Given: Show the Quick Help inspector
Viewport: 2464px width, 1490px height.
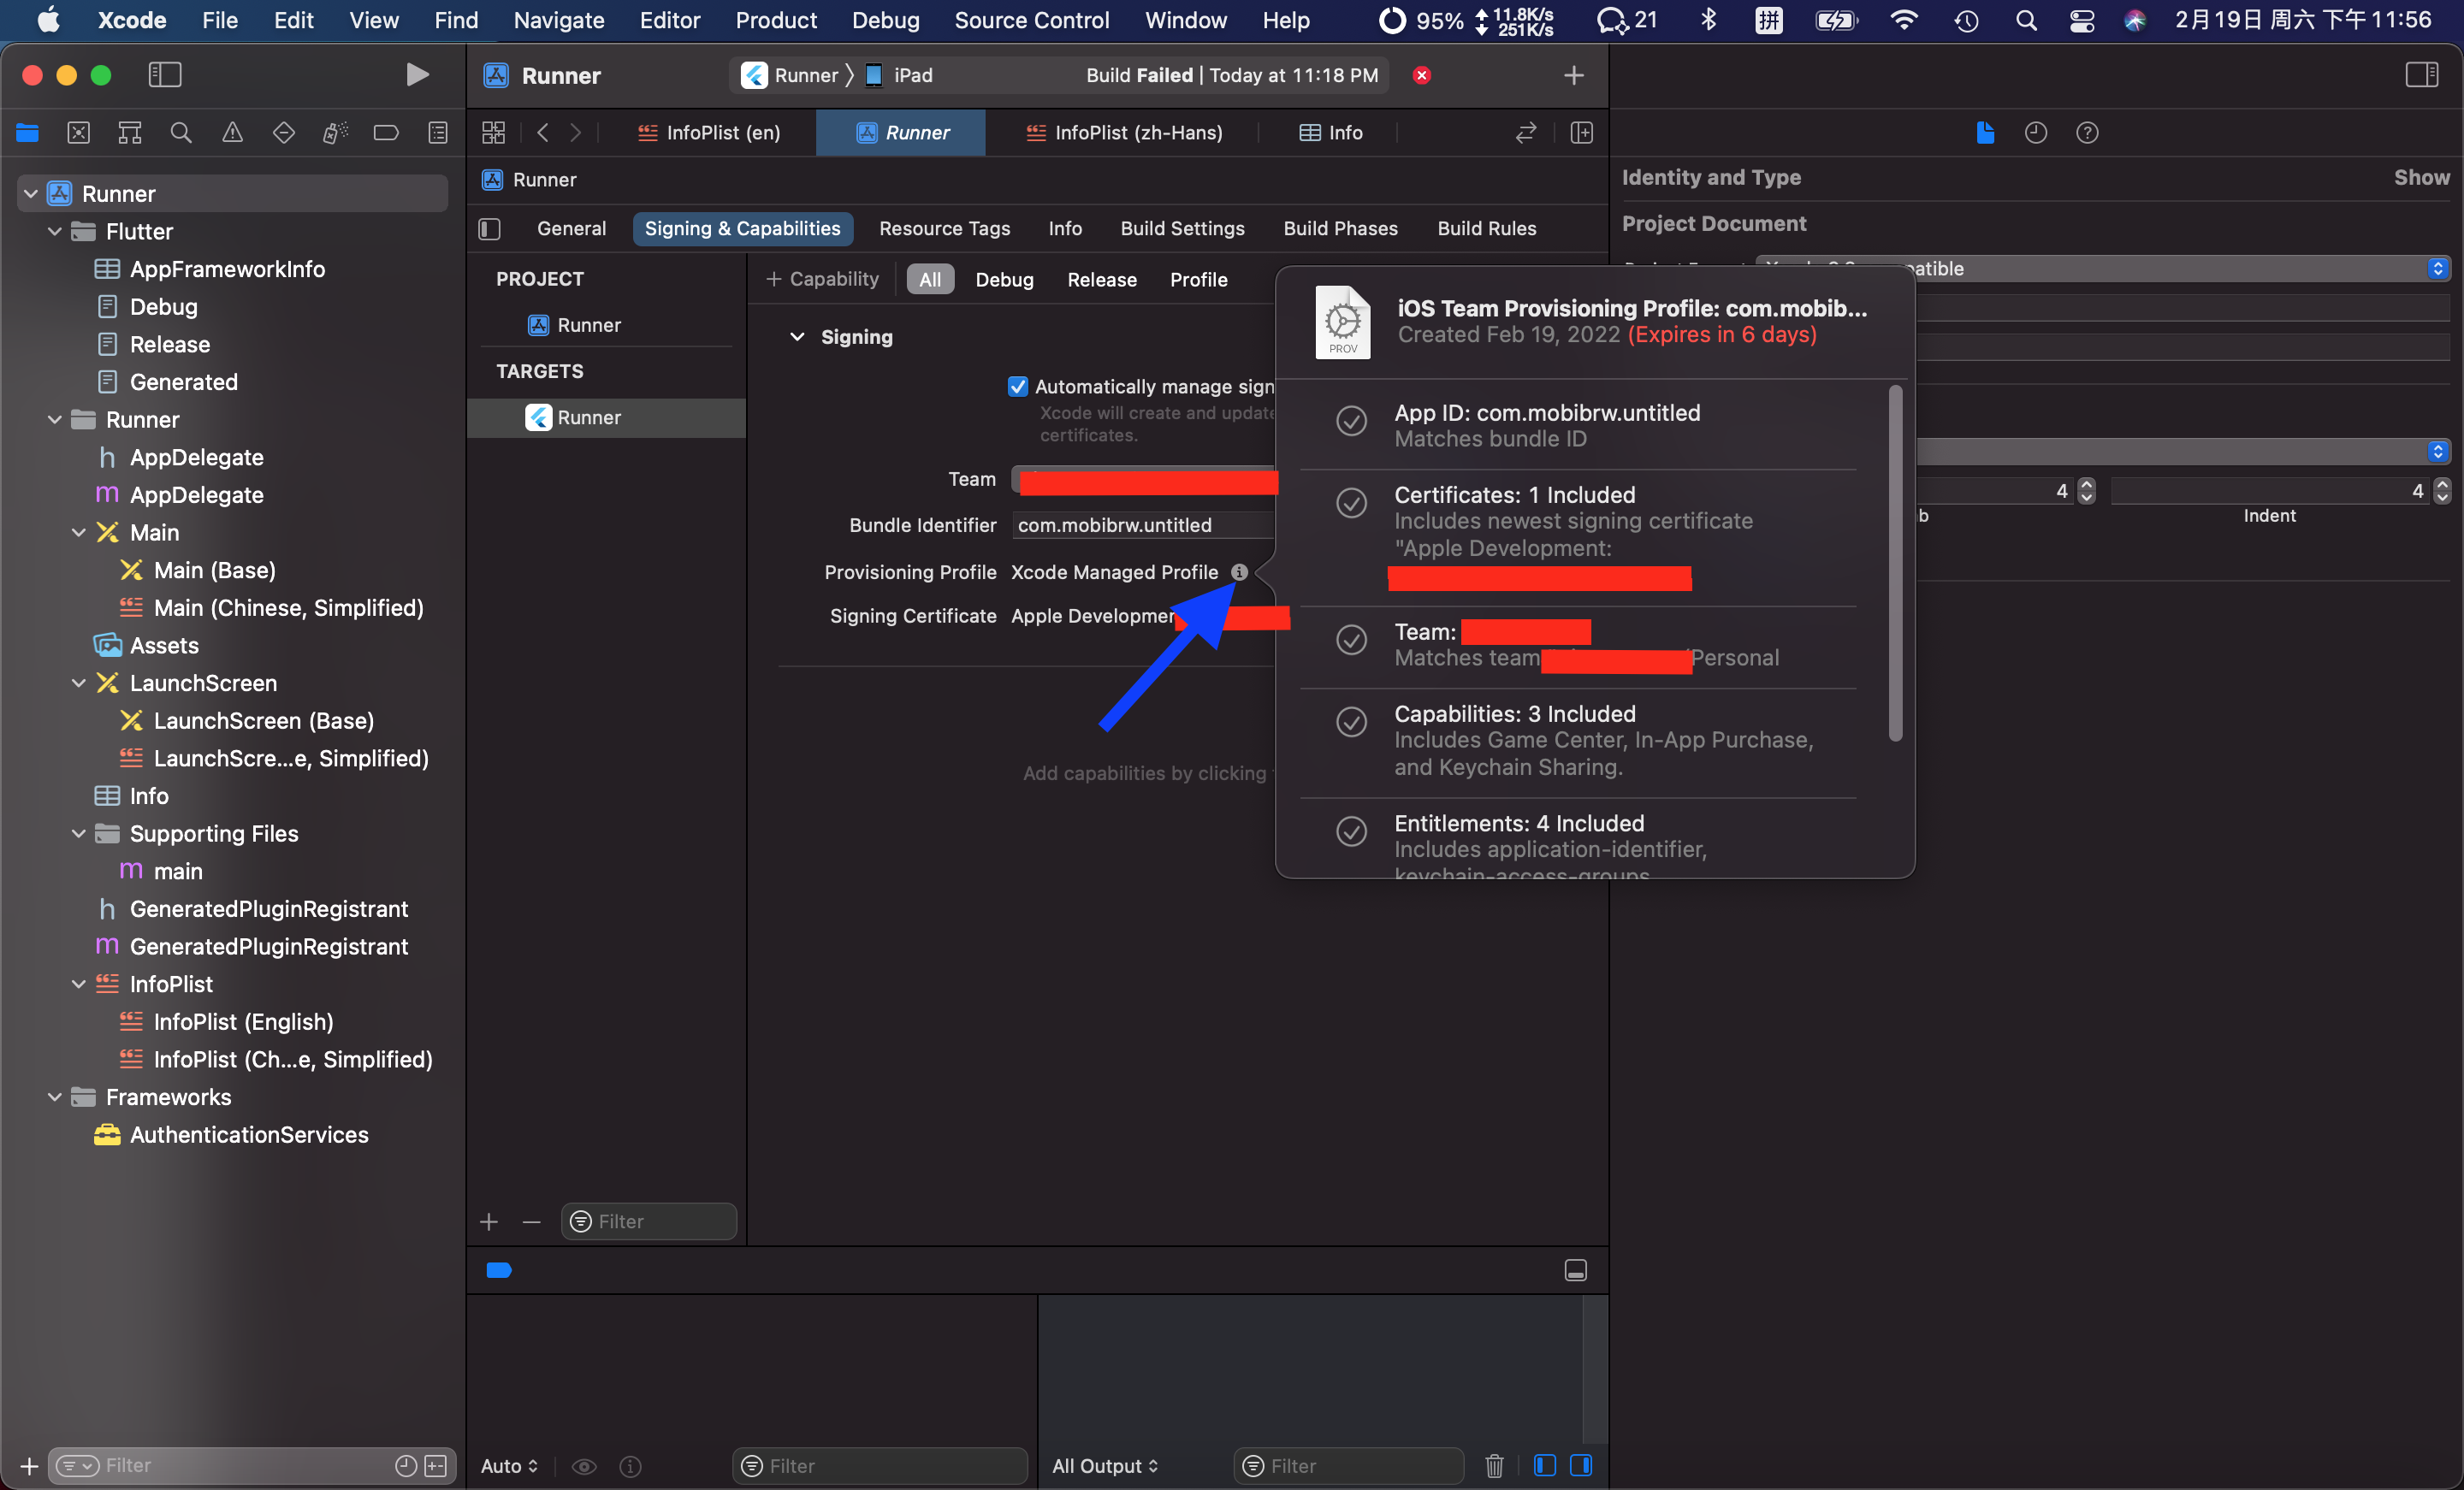Looking at the screenshot, I should [2087, 132].
